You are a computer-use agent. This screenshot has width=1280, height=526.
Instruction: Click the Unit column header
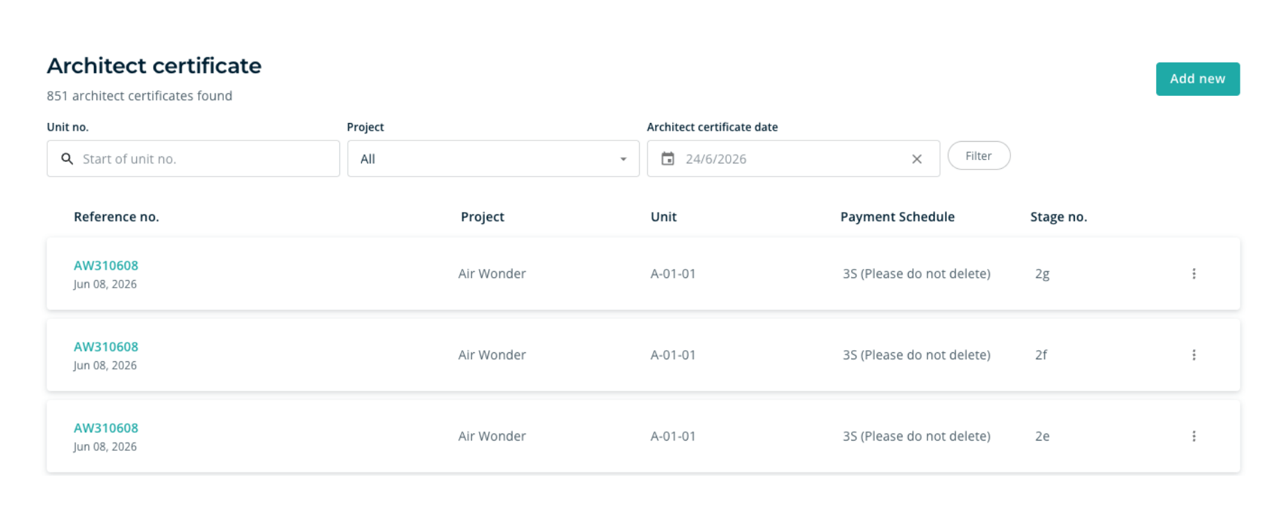pyautogui.click(x=663, y=217)
